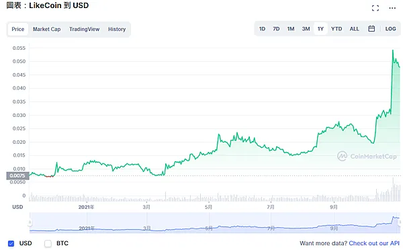This screenshot has width=403, height=250.
Task: Click the 0.055 label on the y-axis
Action: (x=19, y=48)
